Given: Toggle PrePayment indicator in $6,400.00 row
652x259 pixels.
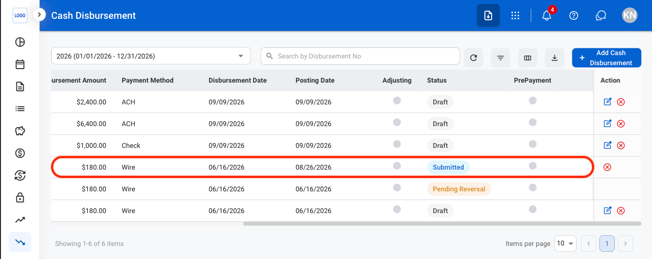Looking at the screenshot, I should click(x=532, y=122).
